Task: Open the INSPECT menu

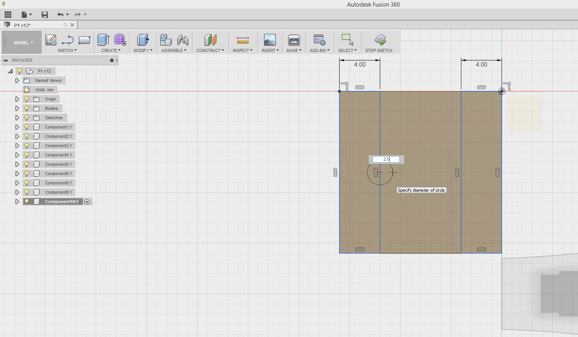Action: point(243,50)
